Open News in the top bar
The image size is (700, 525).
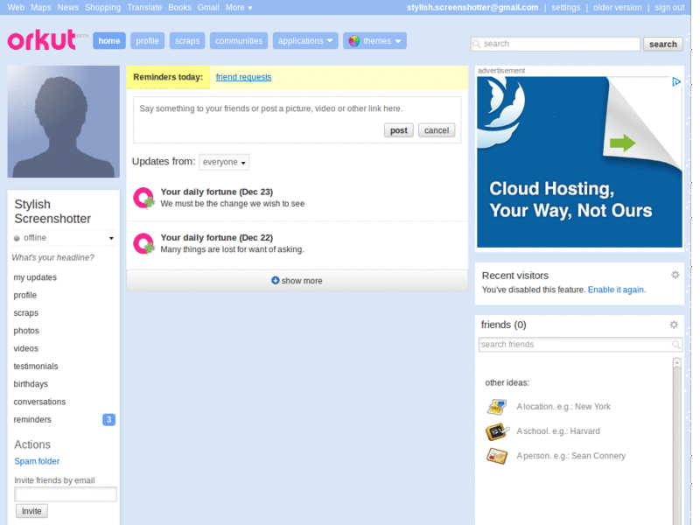pyautogui.click(x=68, y=8)
